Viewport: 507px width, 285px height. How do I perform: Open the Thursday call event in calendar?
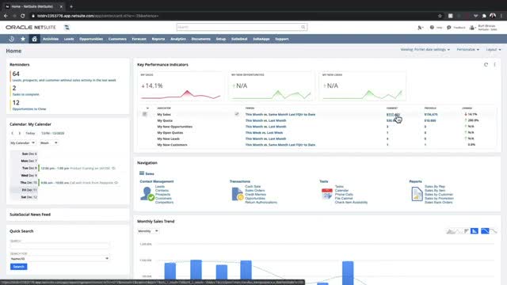[x=79, y=183]
